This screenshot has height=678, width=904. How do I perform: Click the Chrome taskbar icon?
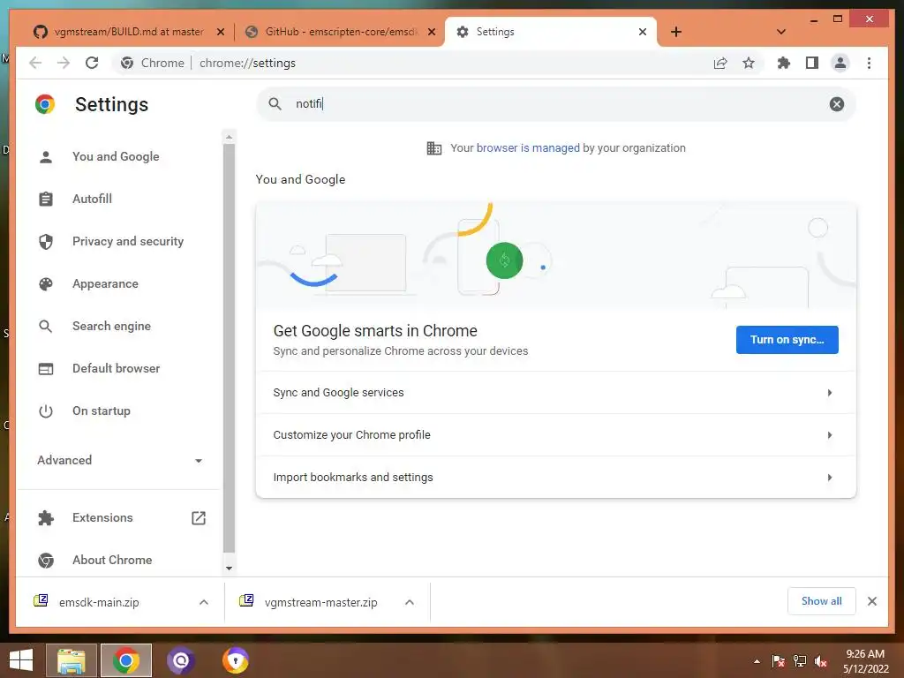coord(125,660)
